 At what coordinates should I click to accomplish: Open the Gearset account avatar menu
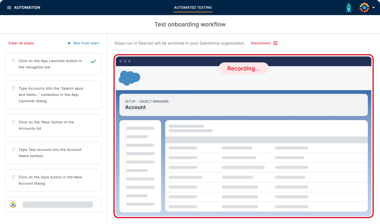364,7
